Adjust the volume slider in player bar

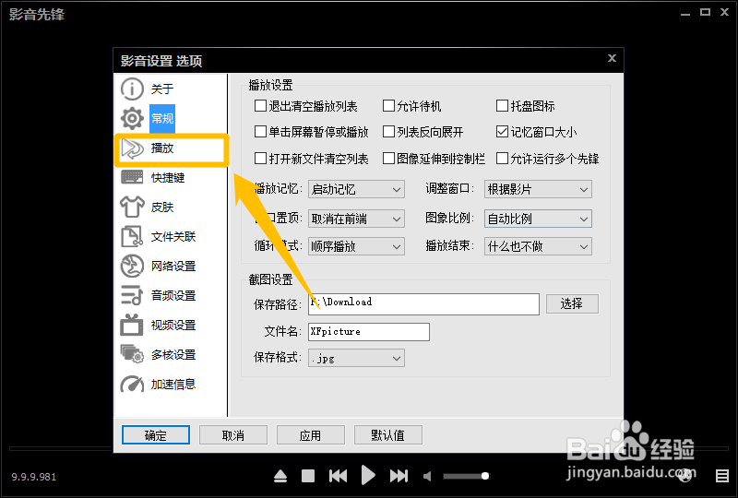[x=466, y=476]
